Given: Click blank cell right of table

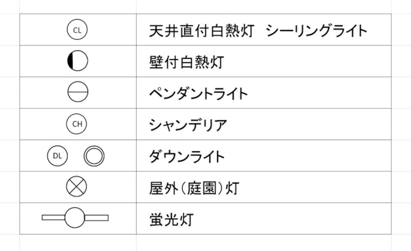Looking at the screenshot, I should point(401,30).
